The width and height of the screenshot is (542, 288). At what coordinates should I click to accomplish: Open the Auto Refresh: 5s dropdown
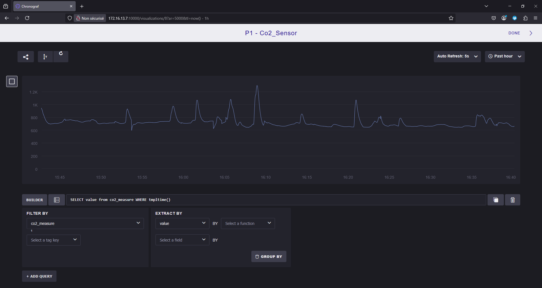click(x=457, y=56)
